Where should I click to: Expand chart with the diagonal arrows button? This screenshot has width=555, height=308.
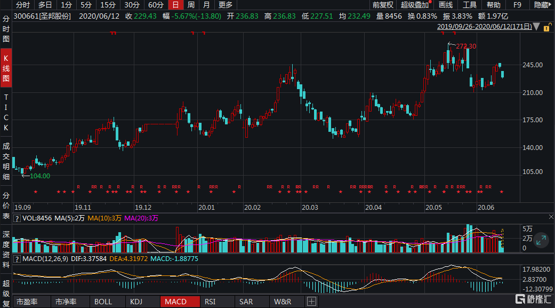541,241
